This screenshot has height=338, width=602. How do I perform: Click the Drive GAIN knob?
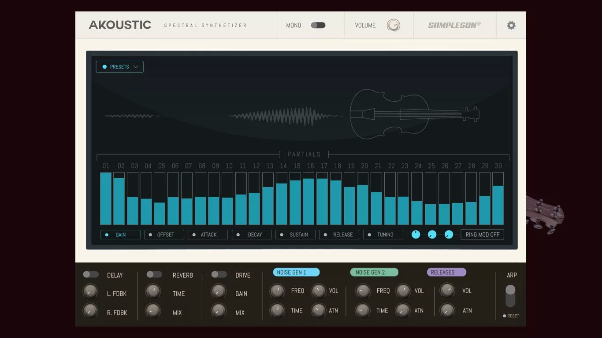218,291
